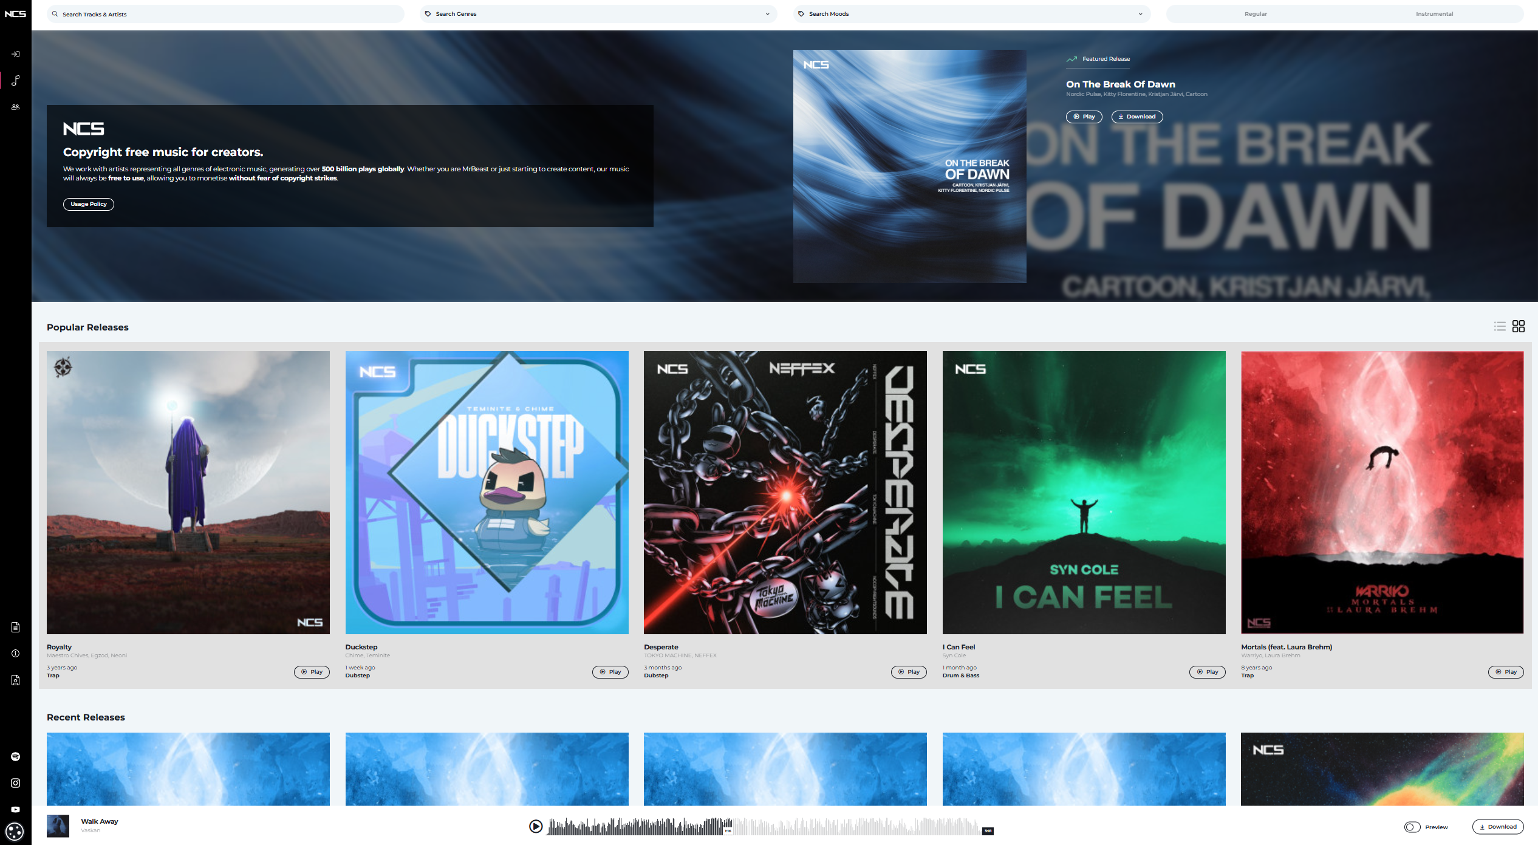Select the Regular version option
The height and width of the screenshot is (845, 1538).
(x=1256, y=14)
